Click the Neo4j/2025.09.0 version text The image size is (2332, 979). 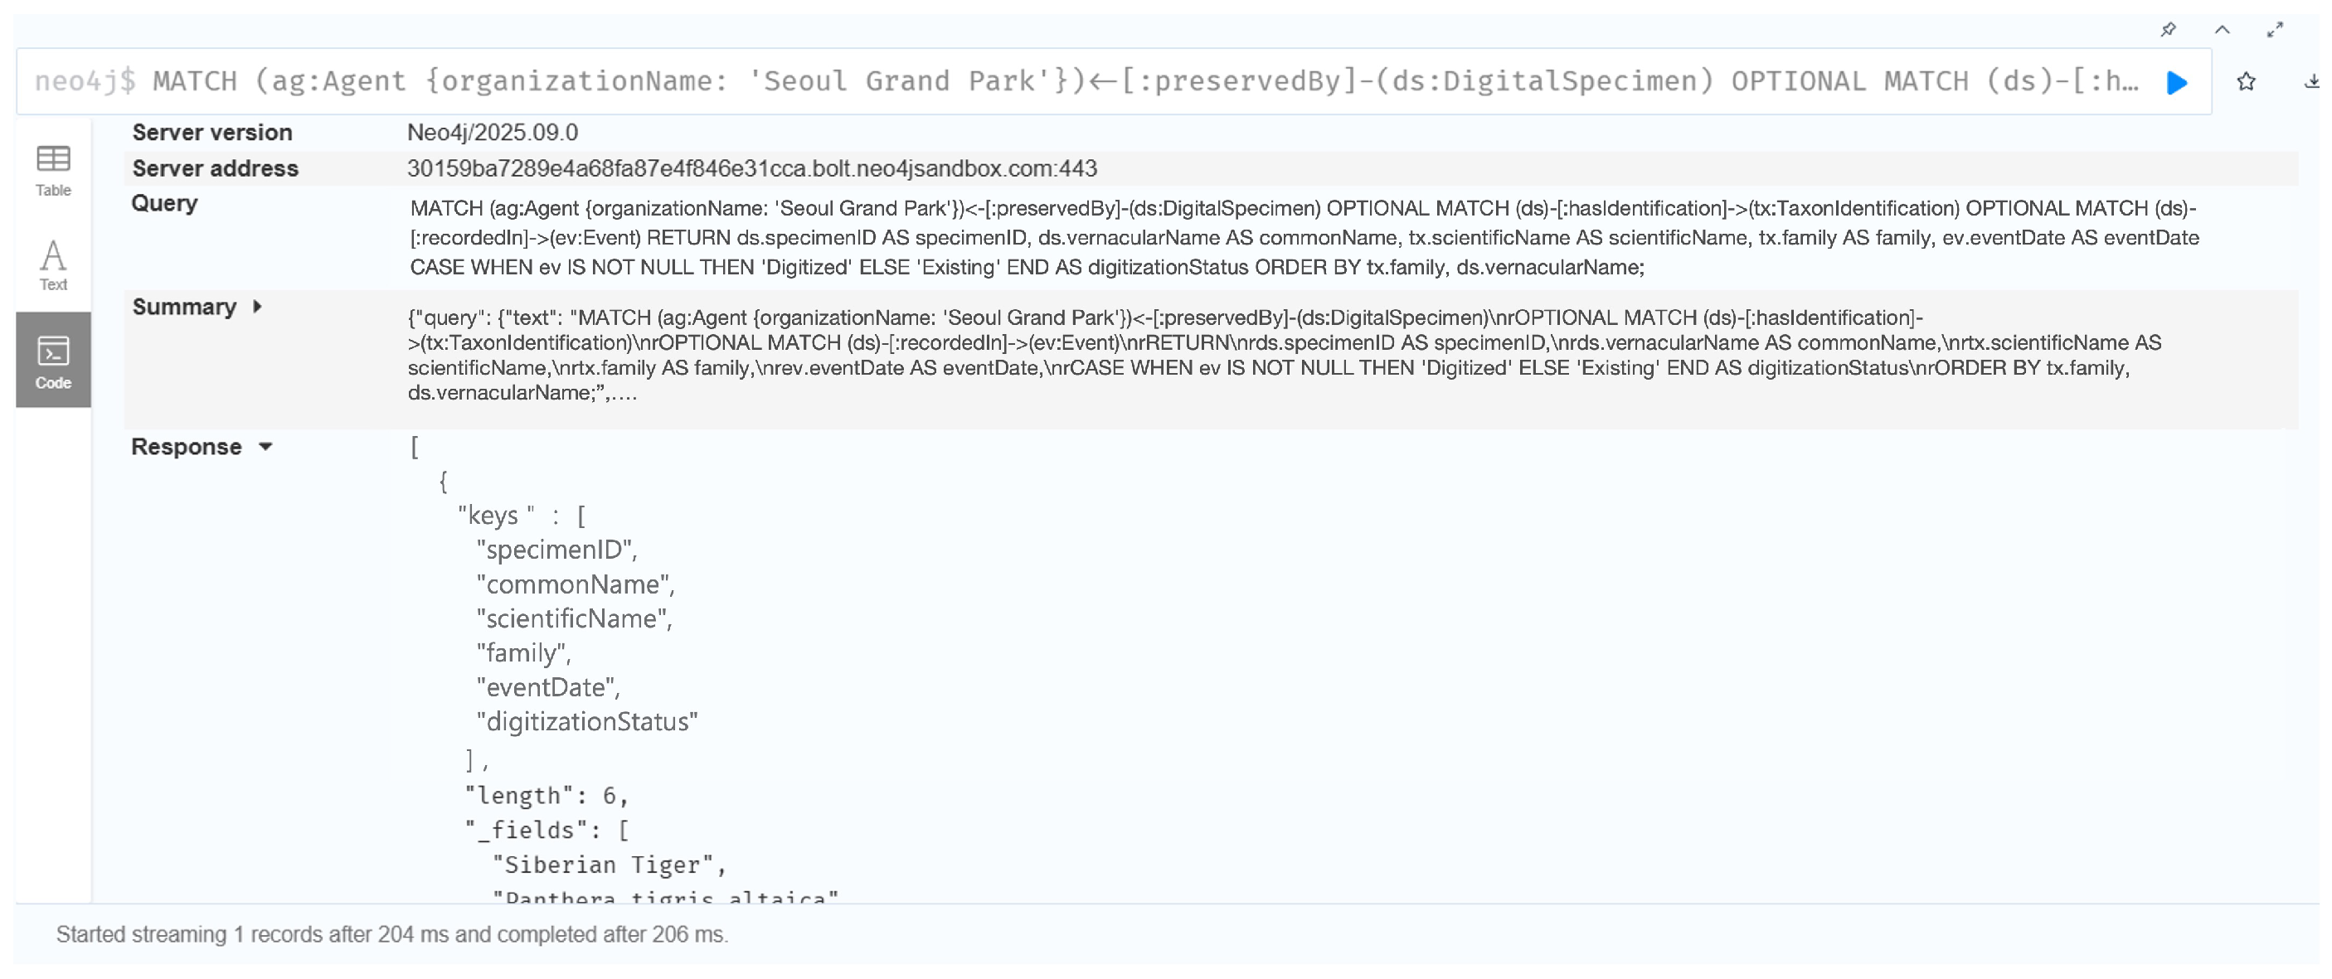click(493, 132)
